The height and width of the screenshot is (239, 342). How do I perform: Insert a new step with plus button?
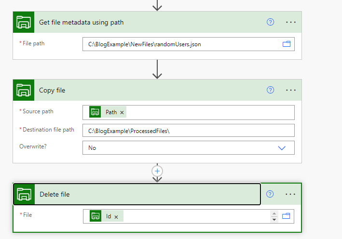[157, 171]
